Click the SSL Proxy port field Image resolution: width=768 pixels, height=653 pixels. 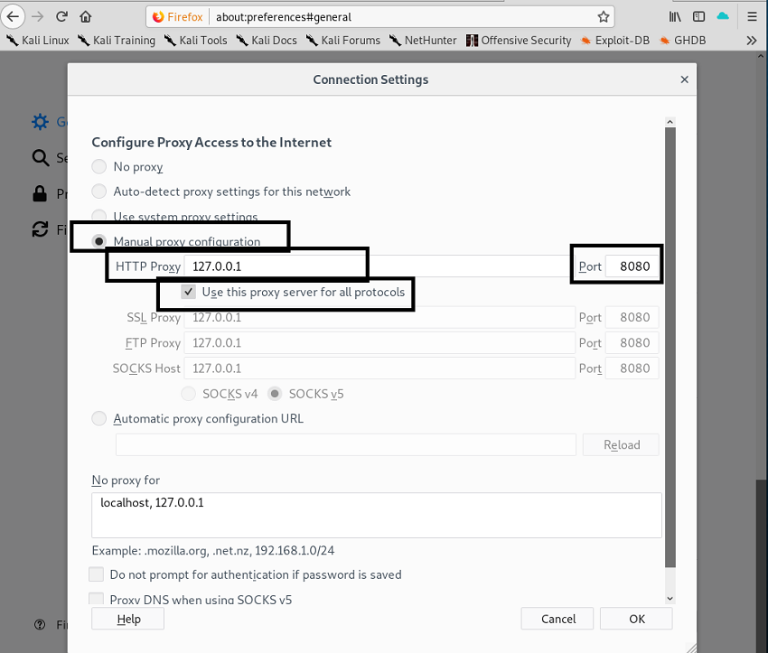(632, 317)
